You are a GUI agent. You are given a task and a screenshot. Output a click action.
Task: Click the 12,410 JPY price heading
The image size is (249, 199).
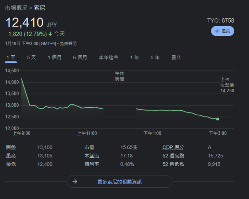25,23
